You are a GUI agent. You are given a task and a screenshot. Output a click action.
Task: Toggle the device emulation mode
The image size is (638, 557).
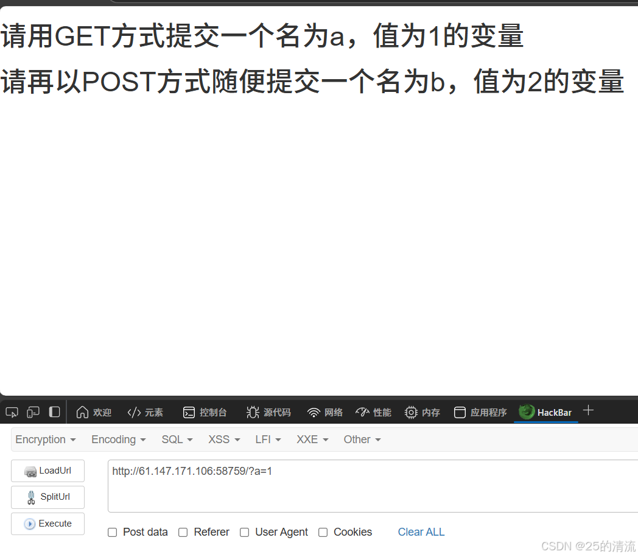[33, 412]
